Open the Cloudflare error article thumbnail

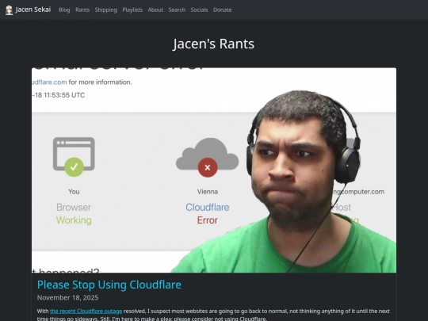pos(214,170)
